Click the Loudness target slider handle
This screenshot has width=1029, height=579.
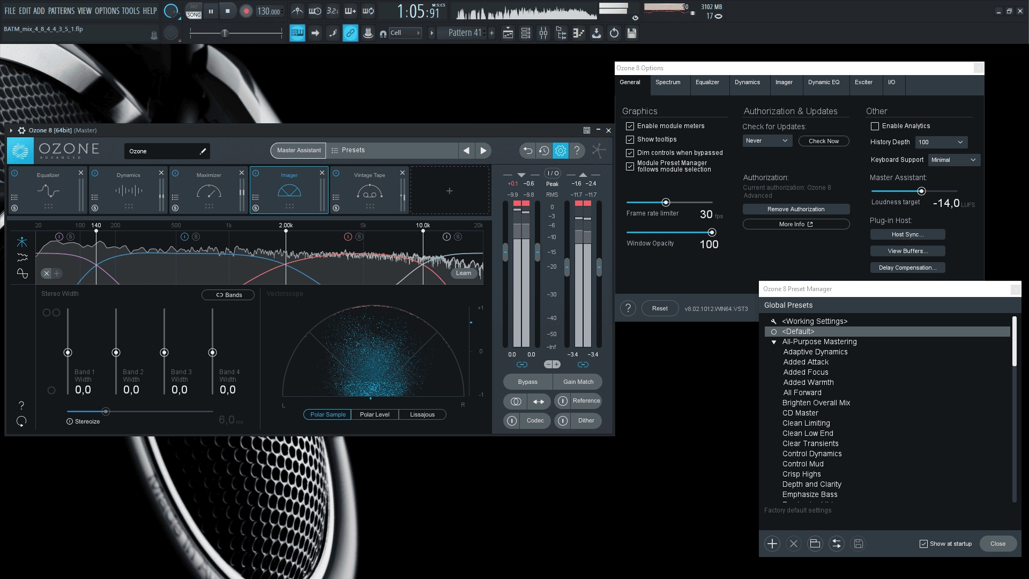coord(921,191)
